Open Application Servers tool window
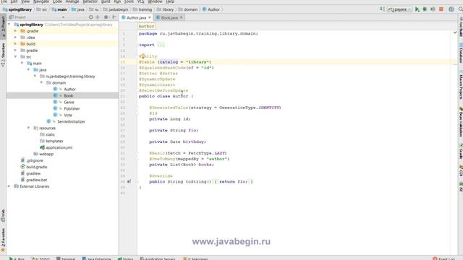The image size is (463, 260). click(158, 259)
